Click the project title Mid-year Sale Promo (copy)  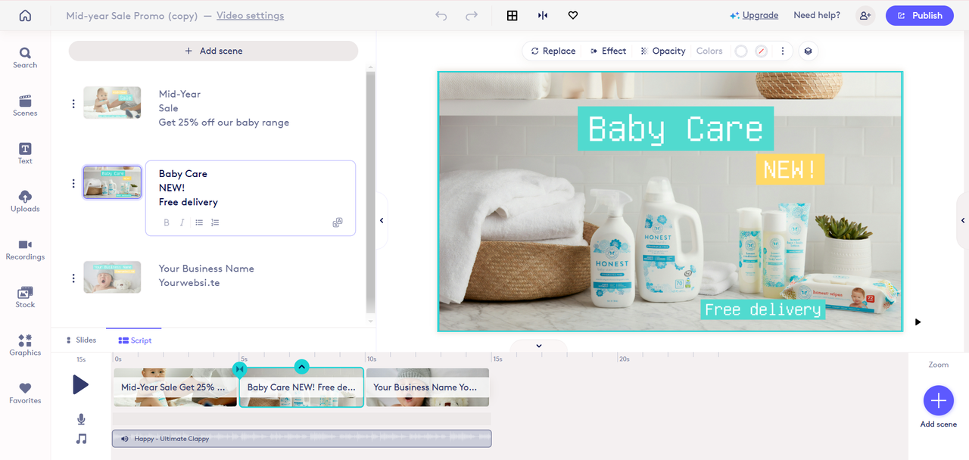coord(132,15)
